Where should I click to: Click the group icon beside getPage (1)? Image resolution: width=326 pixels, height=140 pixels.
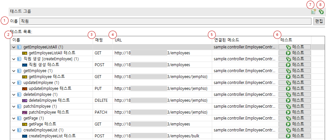19,118
